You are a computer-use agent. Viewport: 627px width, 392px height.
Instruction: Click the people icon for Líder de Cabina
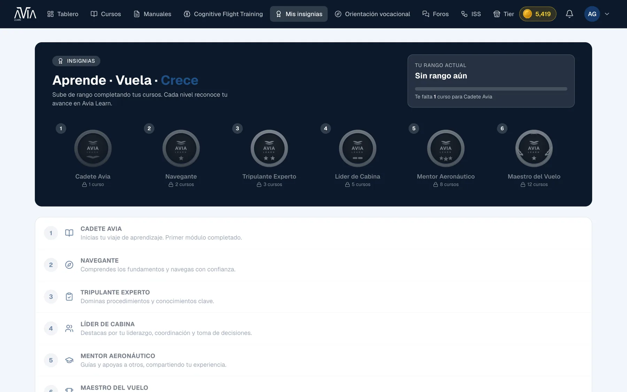click(x=69, y=328)
